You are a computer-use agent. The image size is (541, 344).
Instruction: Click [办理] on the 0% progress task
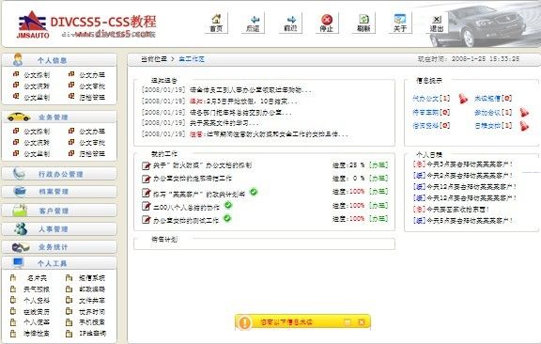(379, 179)
